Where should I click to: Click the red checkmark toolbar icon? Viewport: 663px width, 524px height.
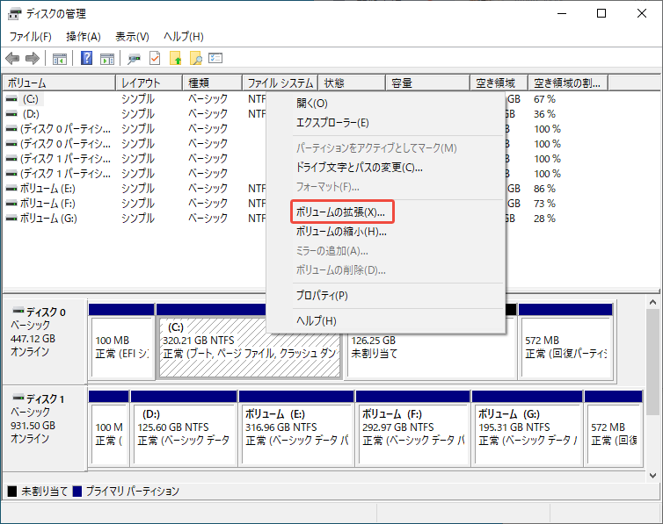tap(155, 58)
